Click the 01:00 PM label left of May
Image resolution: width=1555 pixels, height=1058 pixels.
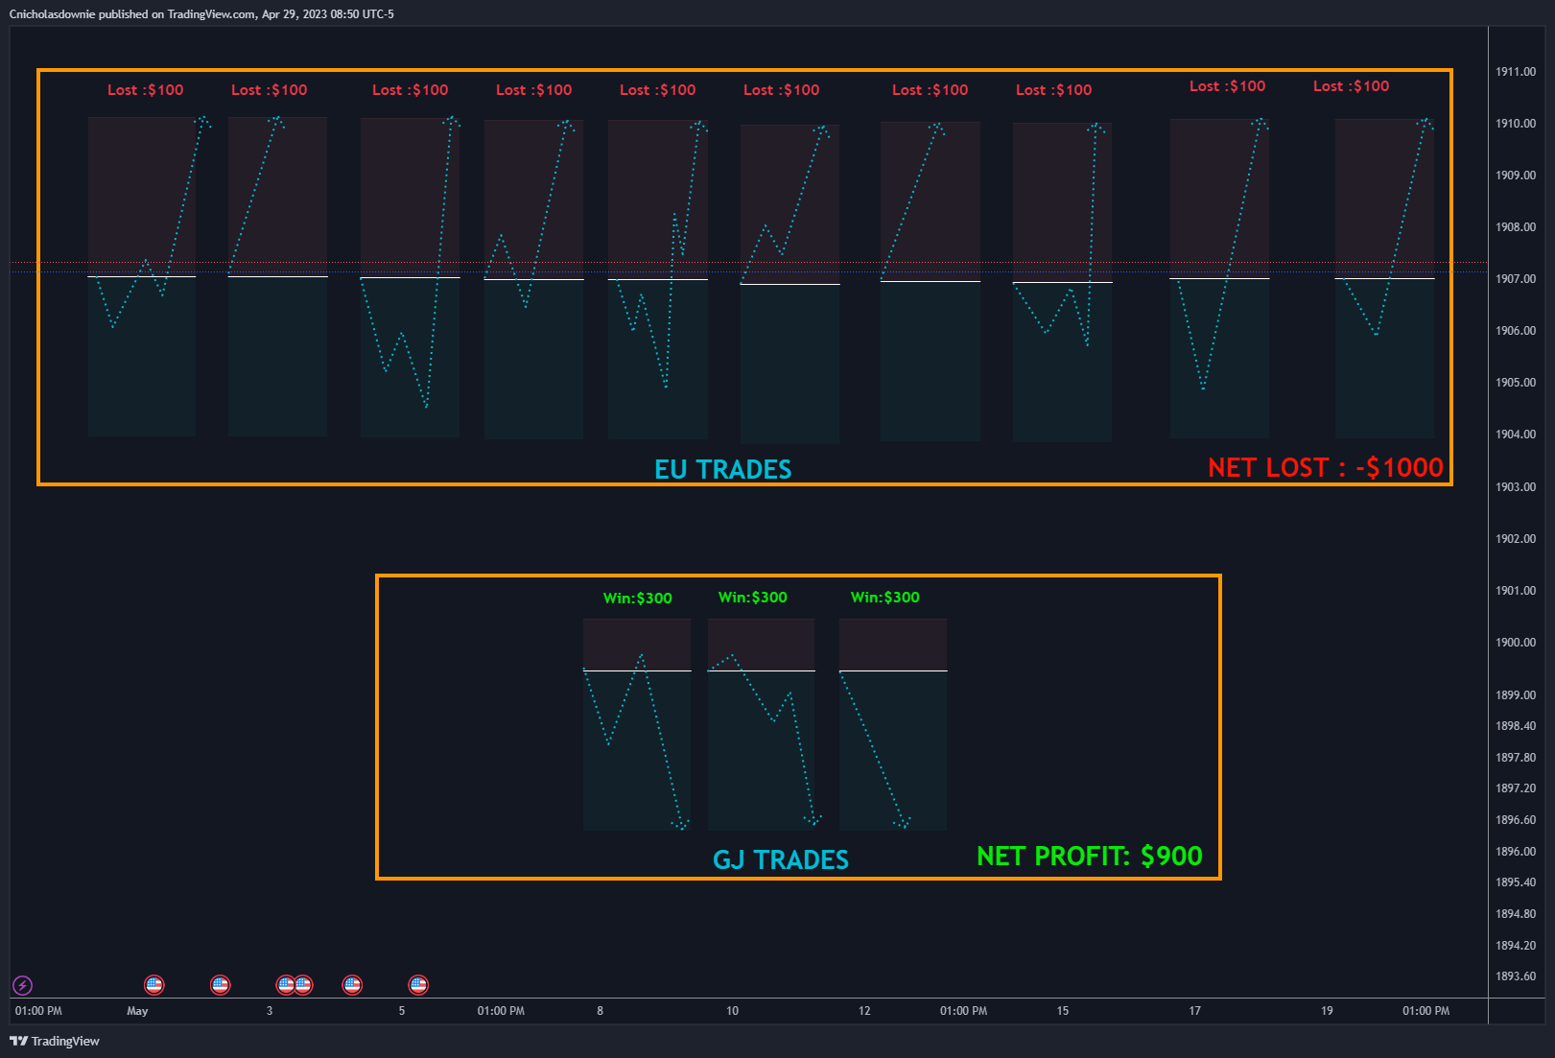tap(38, 1011)
